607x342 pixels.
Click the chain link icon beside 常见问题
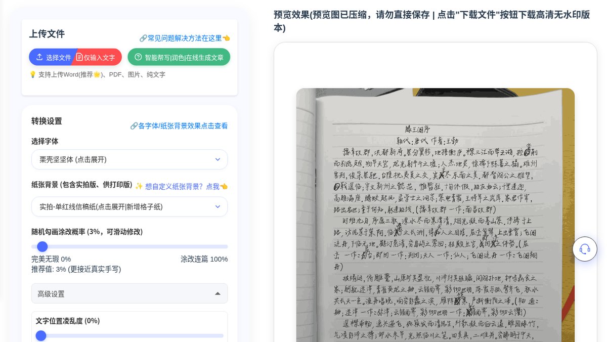(143, 38)
